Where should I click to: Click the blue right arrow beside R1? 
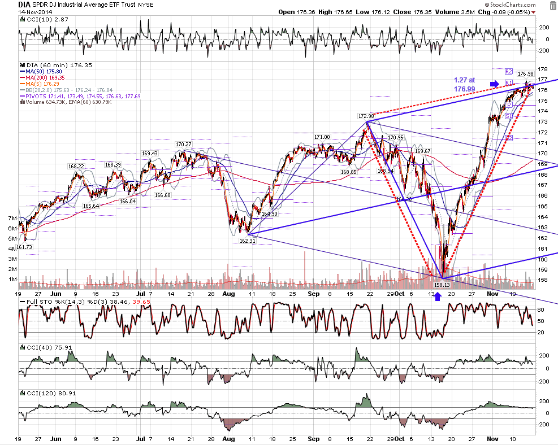[495, 84]
